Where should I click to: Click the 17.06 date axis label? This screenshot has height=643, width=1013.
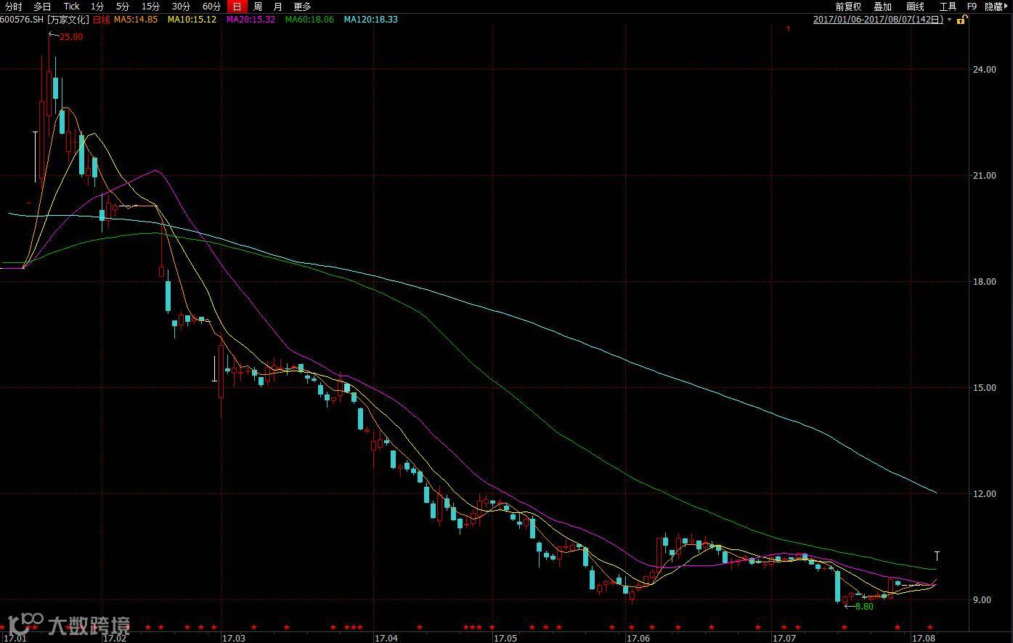point(638,639)
